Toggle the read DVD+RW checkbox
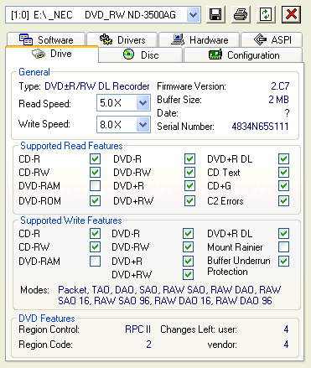Viewport: 311px width, 368px height. (189, 200)
